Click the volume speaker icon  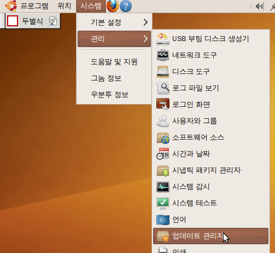[x=260, y=7]
